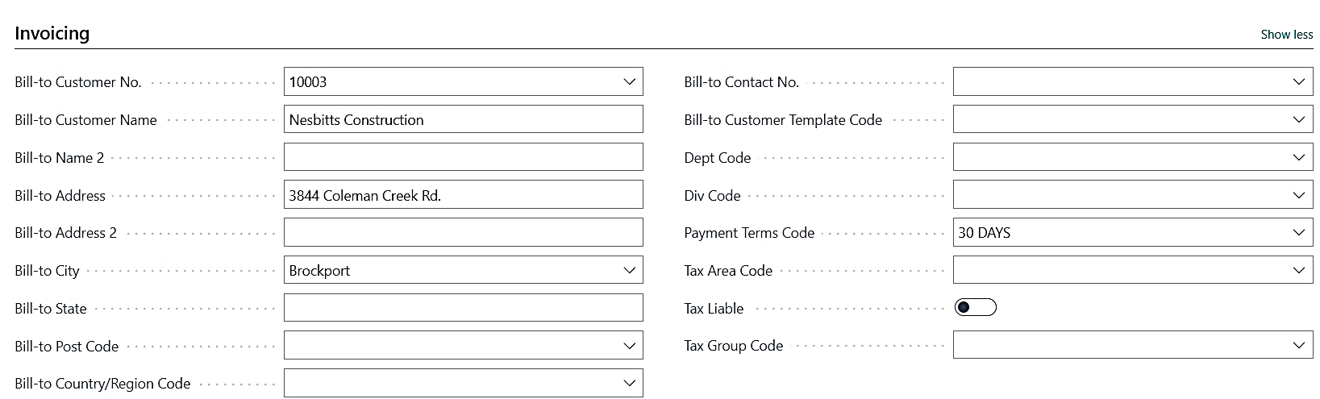Expand the Div Code dropdown

point(1298,195)
